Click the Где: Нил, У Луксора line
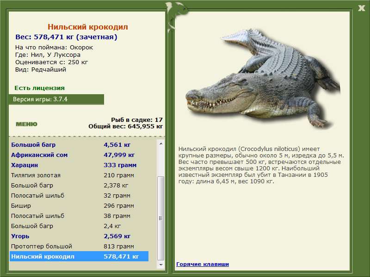This screenshot has height=277, width=370. (48, 54)
